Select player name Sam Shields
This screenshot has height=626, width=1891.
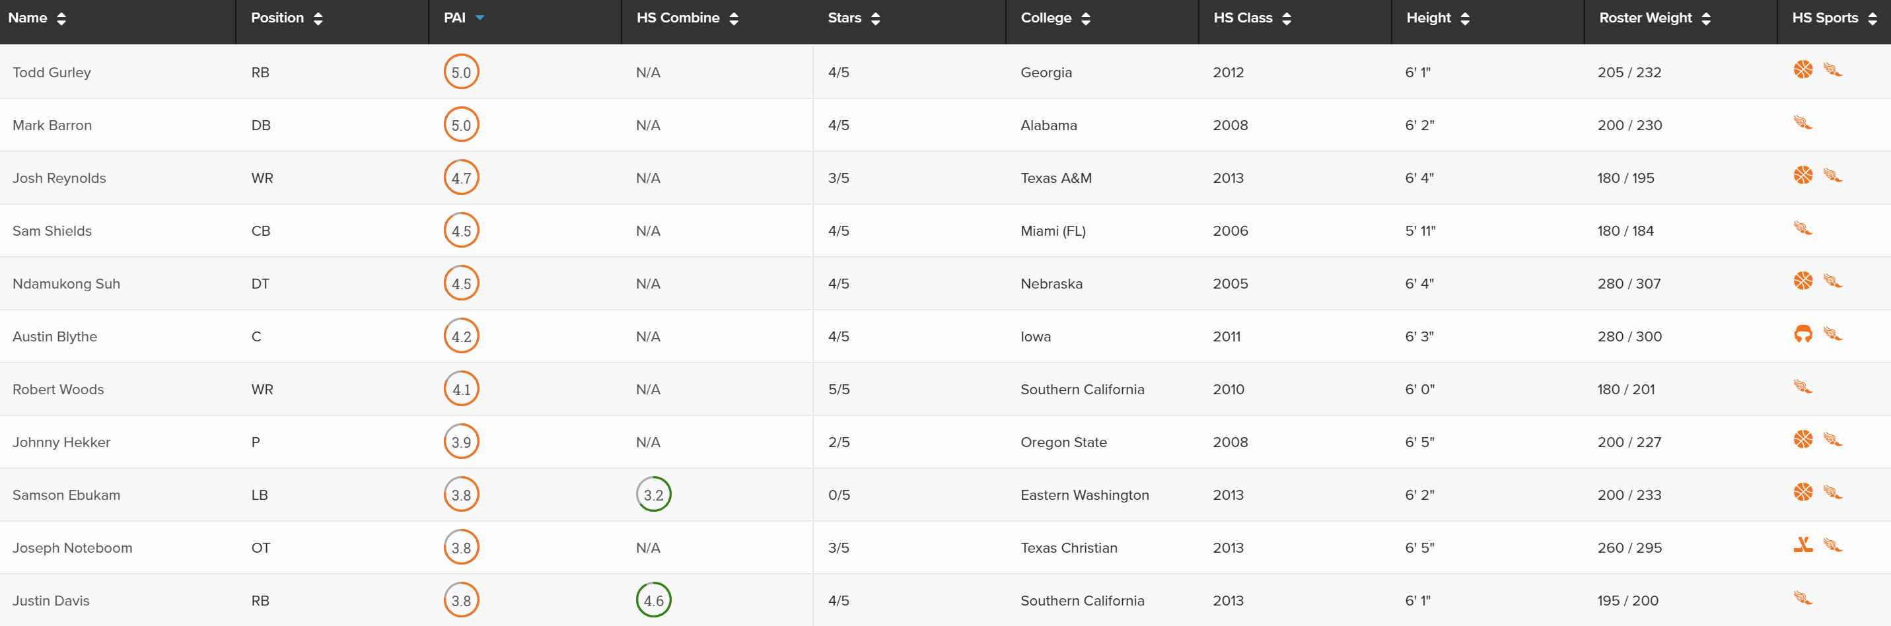pyautogui.click(x=52, y=231)
